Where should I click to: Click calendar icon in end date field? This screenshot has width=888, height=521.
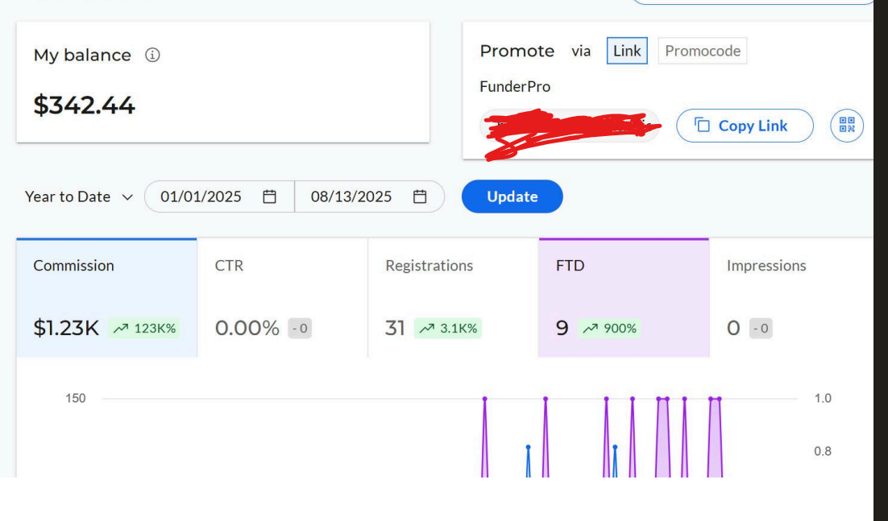(x=420, y=196)
